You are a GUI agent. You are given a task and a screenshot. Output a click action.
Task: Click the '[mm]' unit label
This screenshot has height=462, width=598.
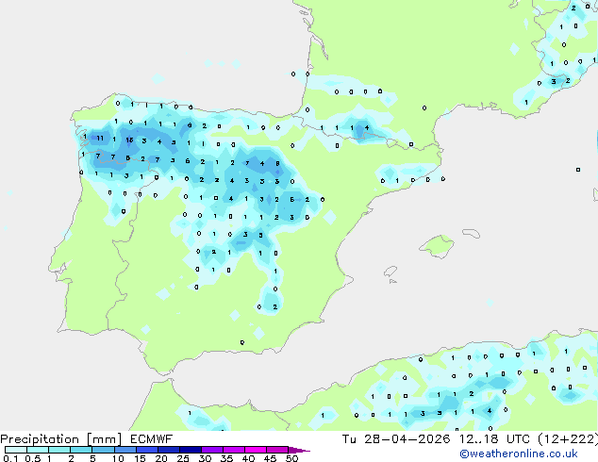(105, 439)
